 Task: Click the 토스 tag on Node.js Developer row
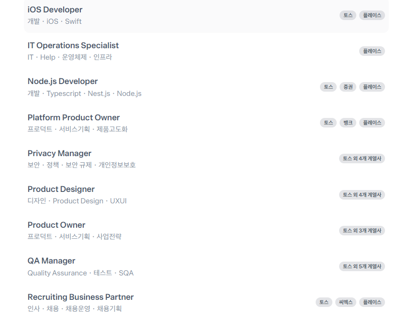[x=328, y=87]
